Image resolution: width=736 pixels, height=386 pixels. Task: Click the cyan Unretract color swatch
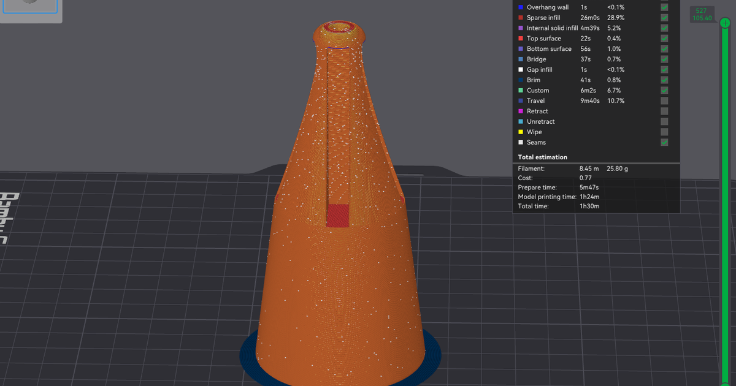521,121
